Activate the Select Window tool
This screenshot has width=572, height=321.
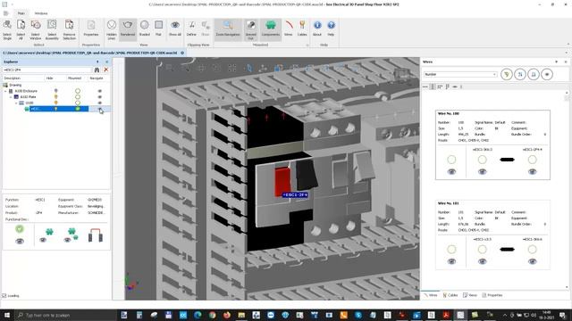(x=36, y=29)
